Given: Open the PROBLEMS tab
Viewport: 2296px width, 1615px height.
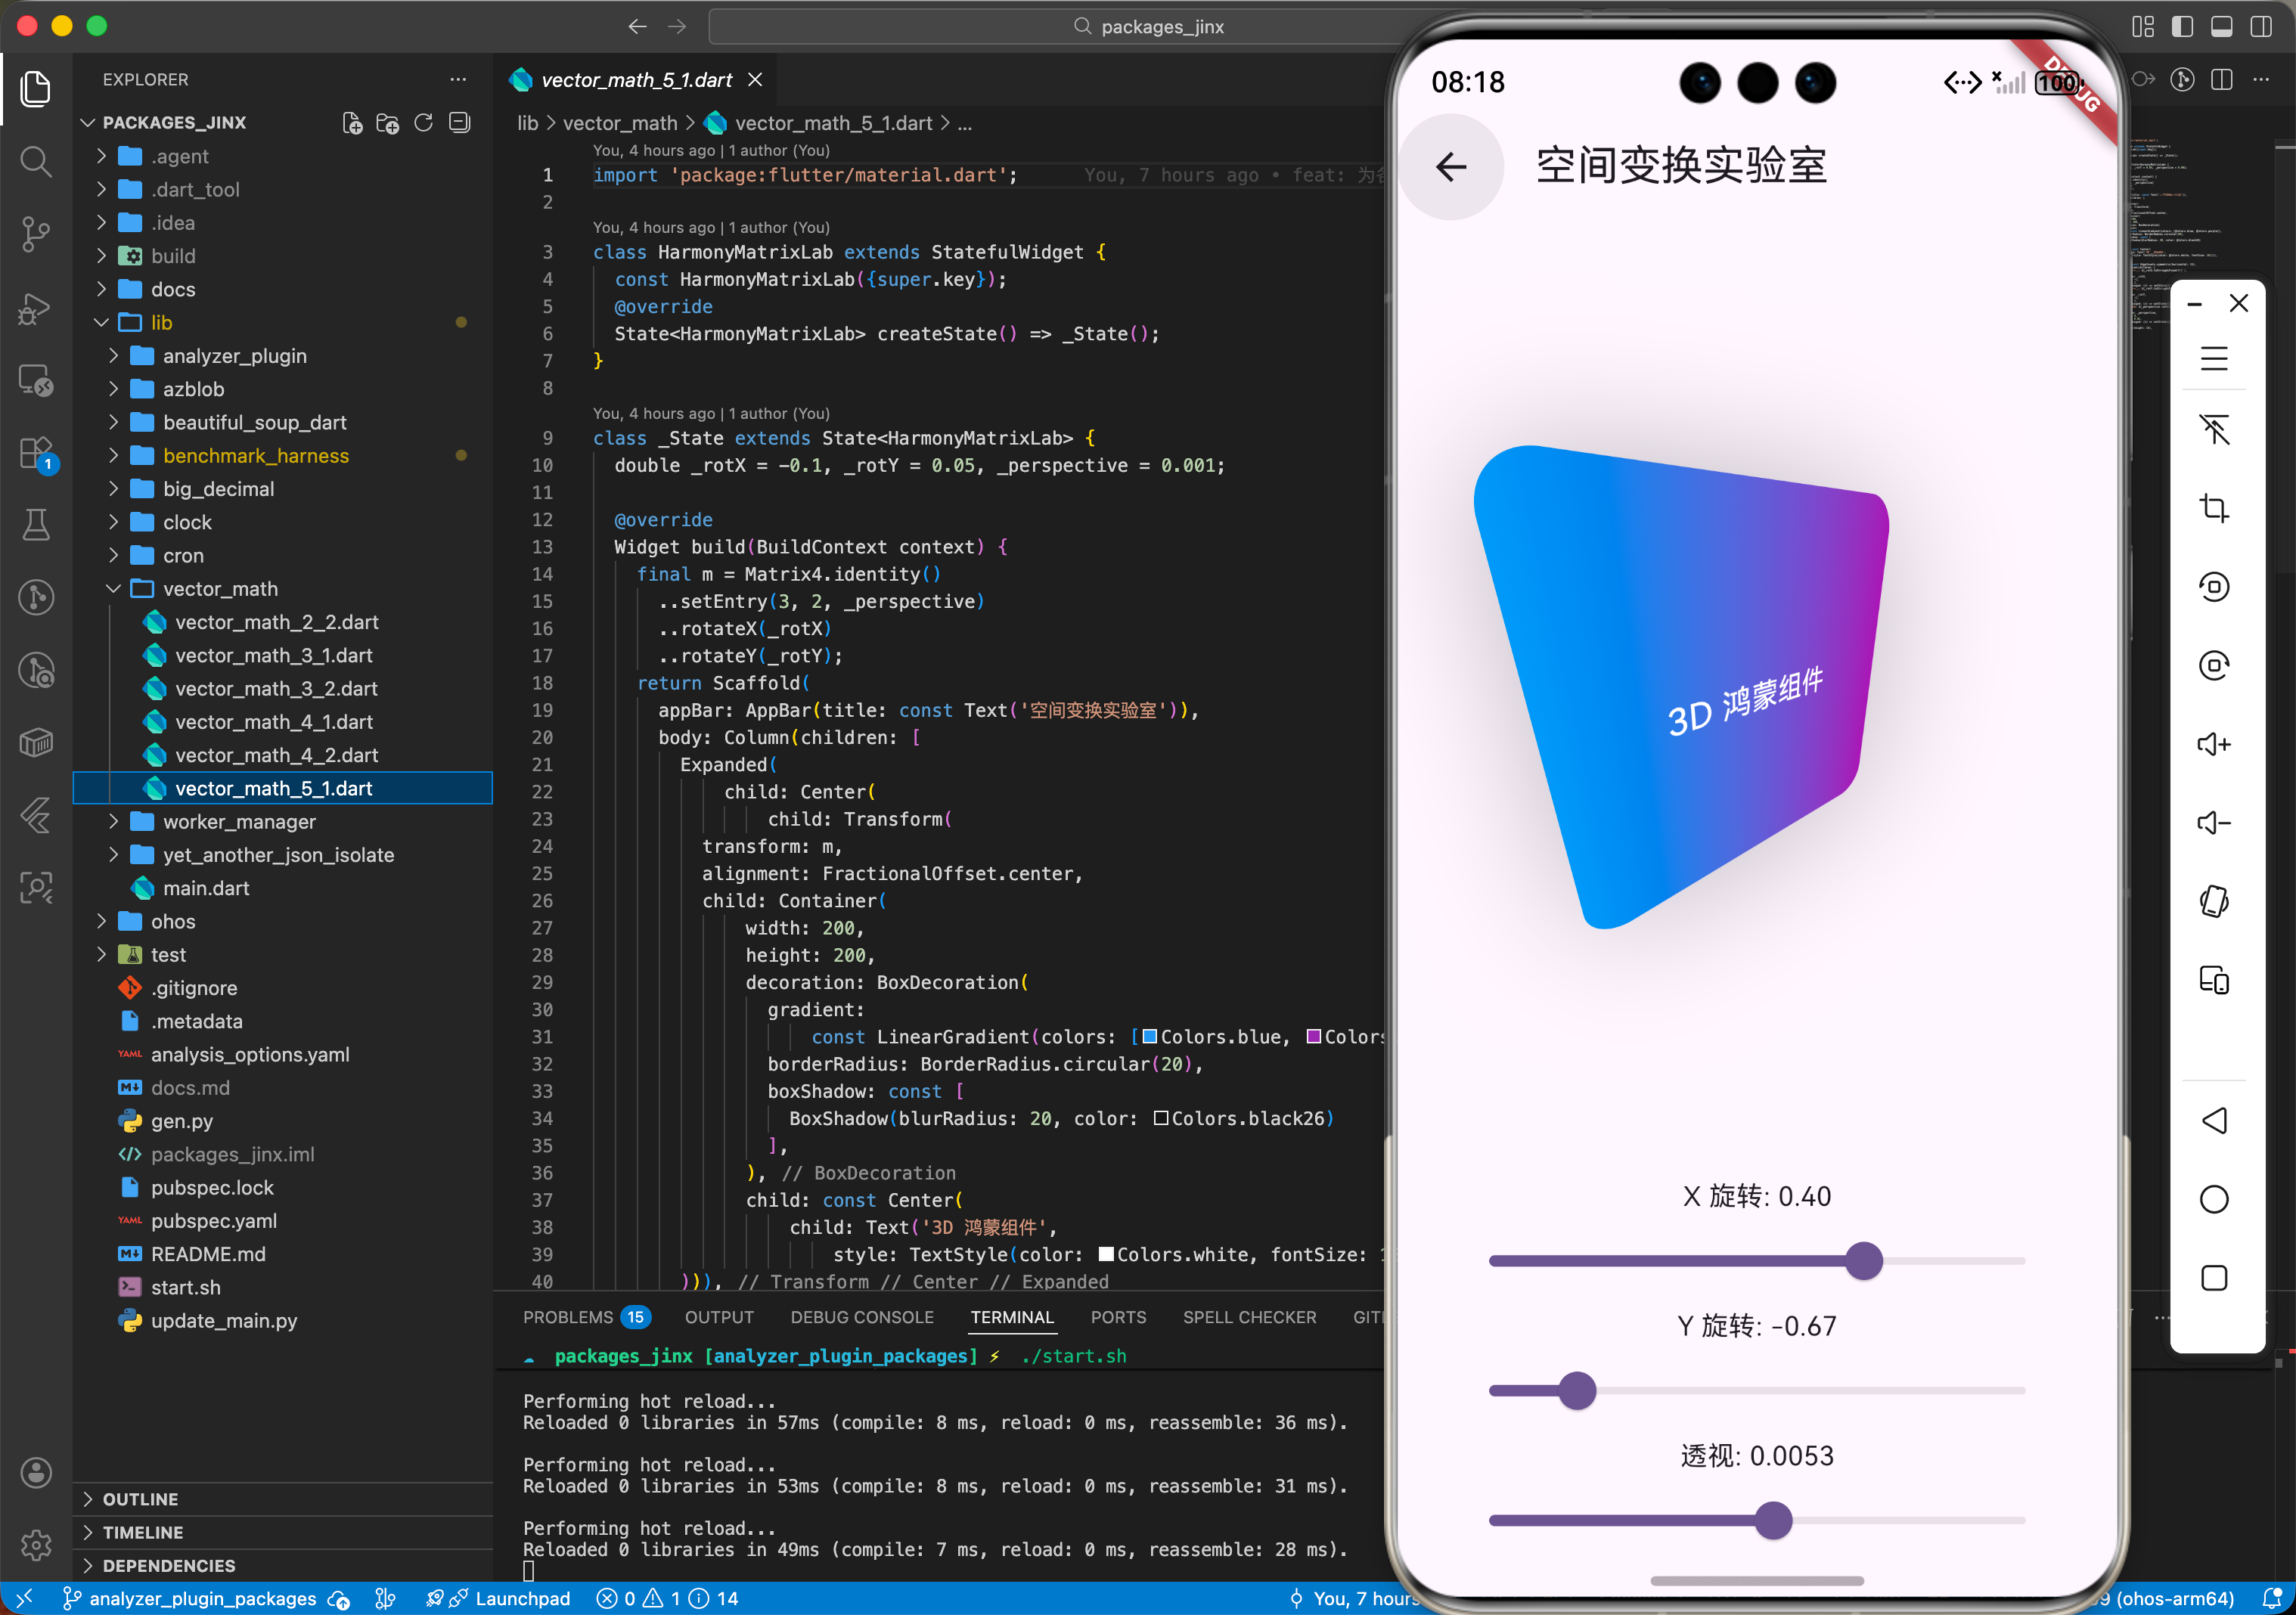Looking at the screenshot, I should coord(568,1317).
